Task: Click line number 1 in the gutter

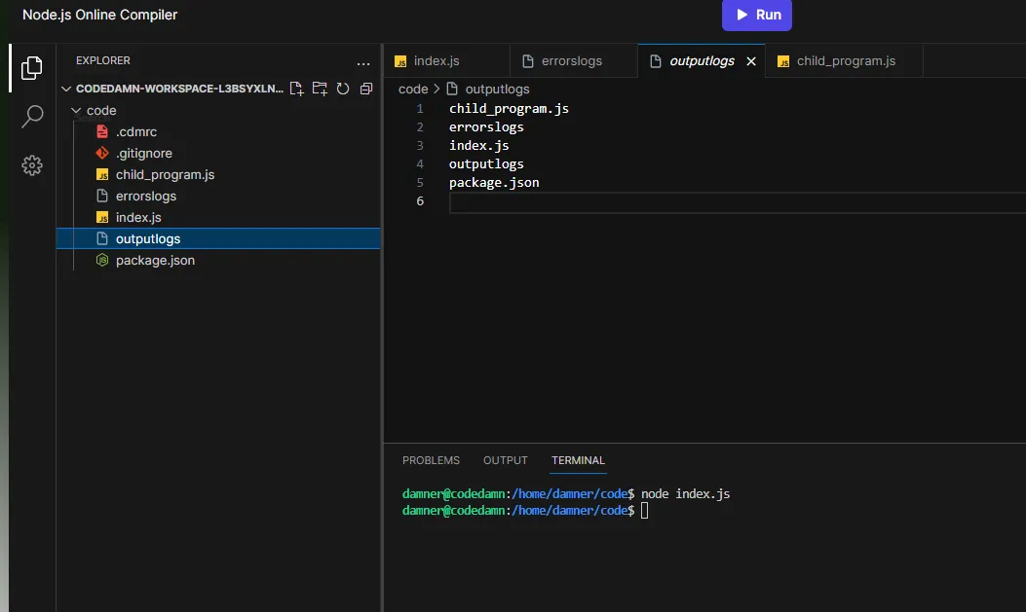Action: pos(420,108)
